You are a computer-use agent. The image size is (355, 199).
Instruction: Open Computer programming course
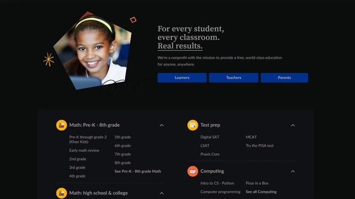[220, 192]
